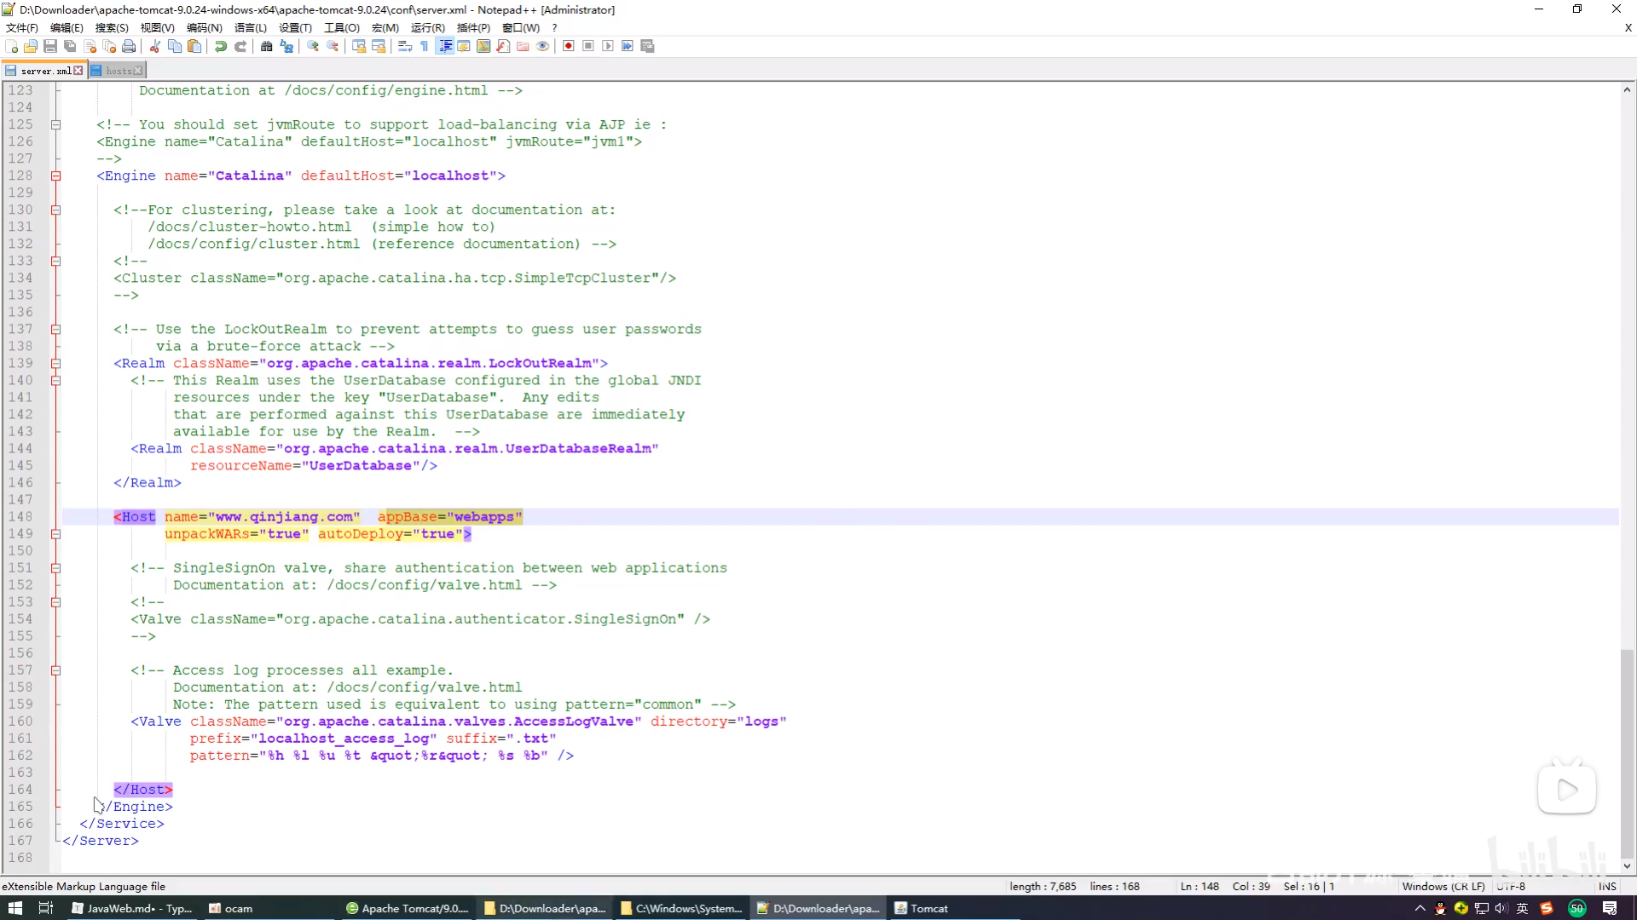Click the New file toolbar icon
Image resolution: width=1637 pixels, height=920 pixels.
tap(11, 46)
